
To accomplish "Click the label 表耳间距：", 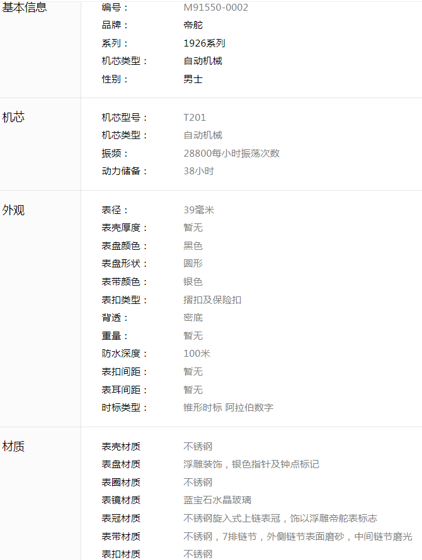I will click(x=125, y=390).
